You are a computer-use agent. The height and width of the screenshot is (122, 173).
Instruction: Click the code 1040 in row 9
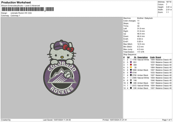click(x=153, y=80)
